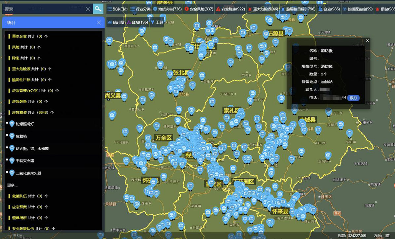Click the 规格型号: 消防锹 line in popup
395x239 pixels.
pos(317,66)
